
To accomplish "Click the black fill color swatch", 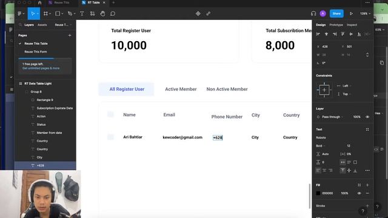I will point(318,193).
